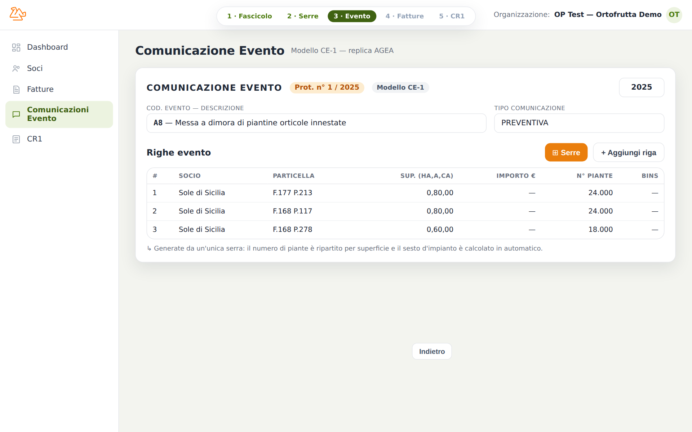Click the SUP. (HA,A,CA) column header
This screenshot has width=692, height=432.
pos(427,176)
